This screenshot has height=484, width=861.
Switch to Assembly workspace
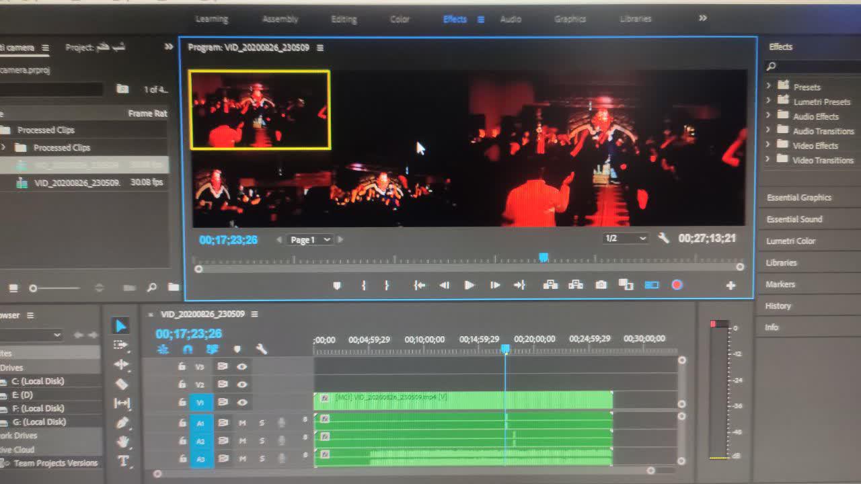point(280,19)
